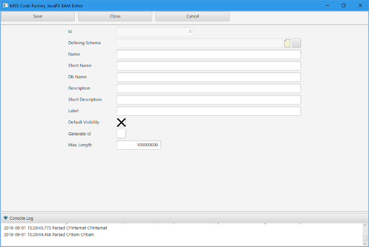Click the Save button
This screenshot has height=247, width=369.
tap(38, 16)
